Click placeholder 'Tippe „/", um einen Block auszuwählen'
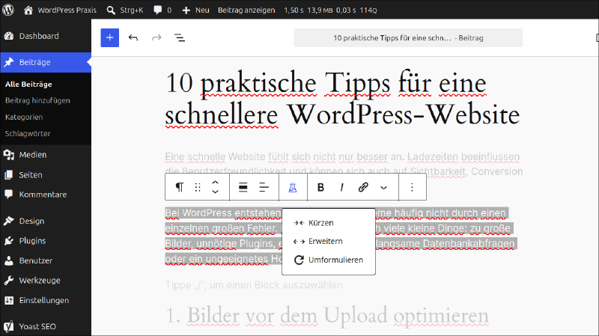The image size is (599, 336). (x=254, y=285)
